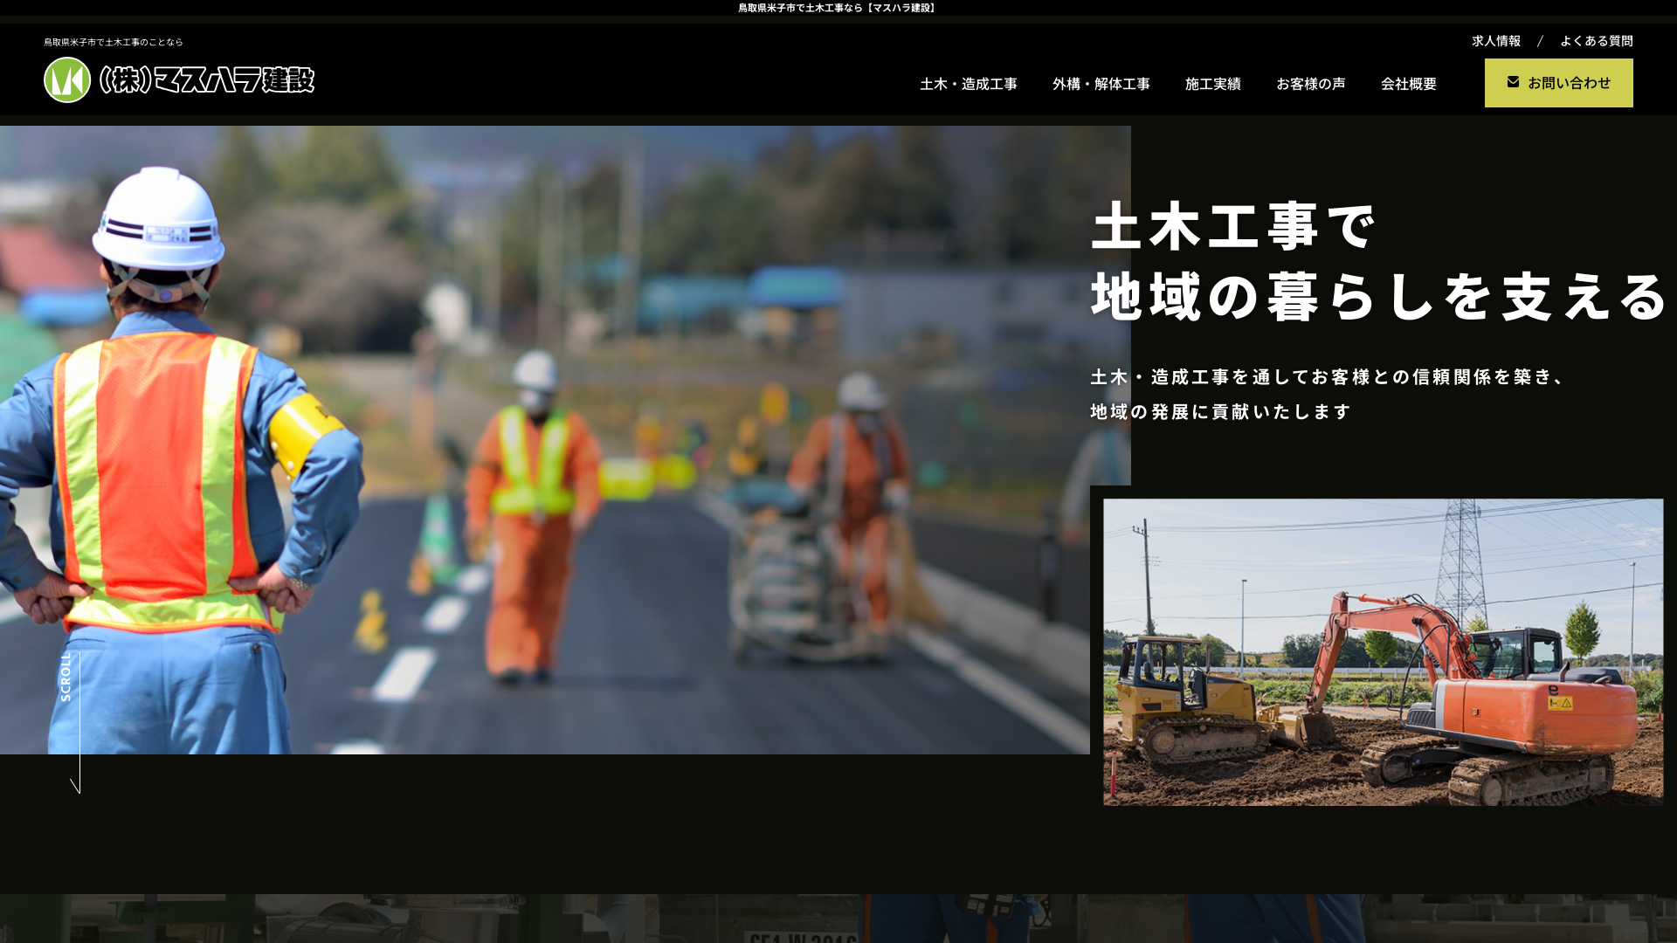Open 土木・造成工事 from the navigation menu

coord(969,84)
